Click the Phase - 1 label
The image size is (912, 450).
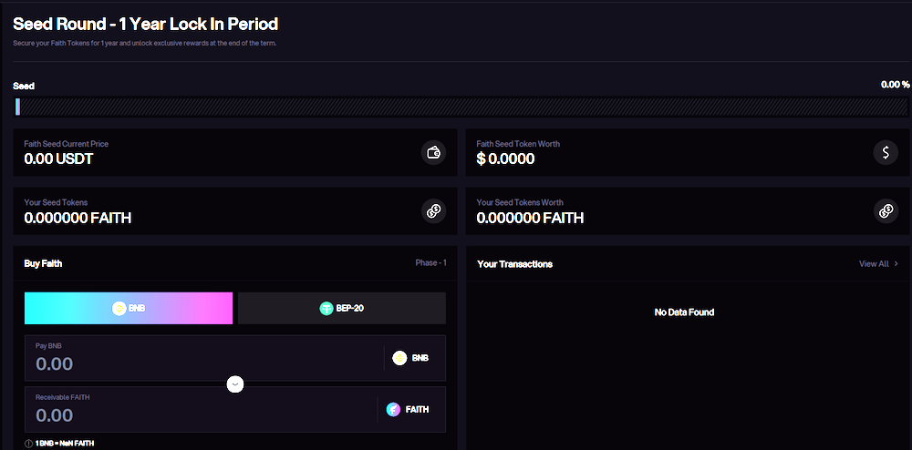(x=431, y=263)
